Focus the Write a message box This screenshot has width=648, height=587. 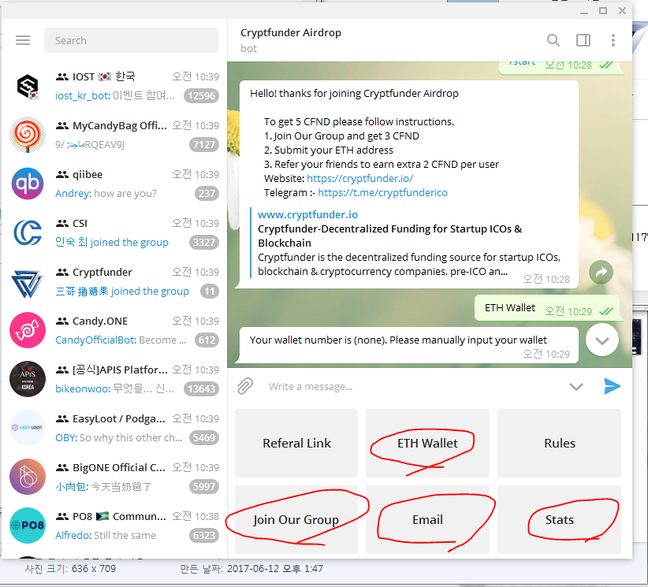pyautogui.click(x=413, y=387)
